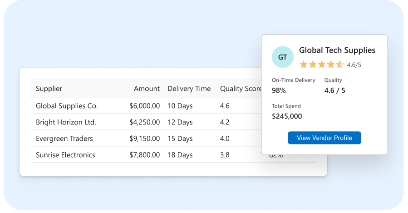Sort by the Quality Score column header
Image resolution: width=408 pixels, height=213 pixels.
coord(241,89)
